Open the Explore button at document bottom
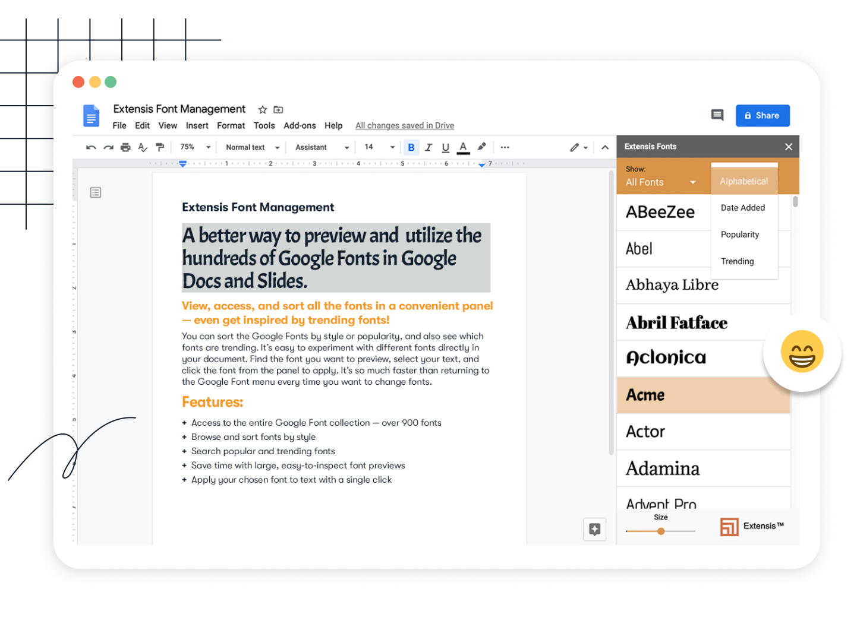This screenshot has width=857, height=627. (595, 529)
